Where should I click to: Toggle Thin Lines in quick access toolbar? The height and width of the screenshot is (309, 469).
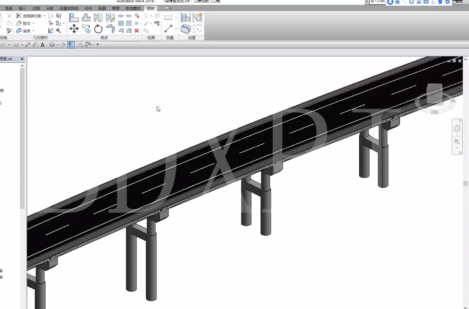pos(71,45)
